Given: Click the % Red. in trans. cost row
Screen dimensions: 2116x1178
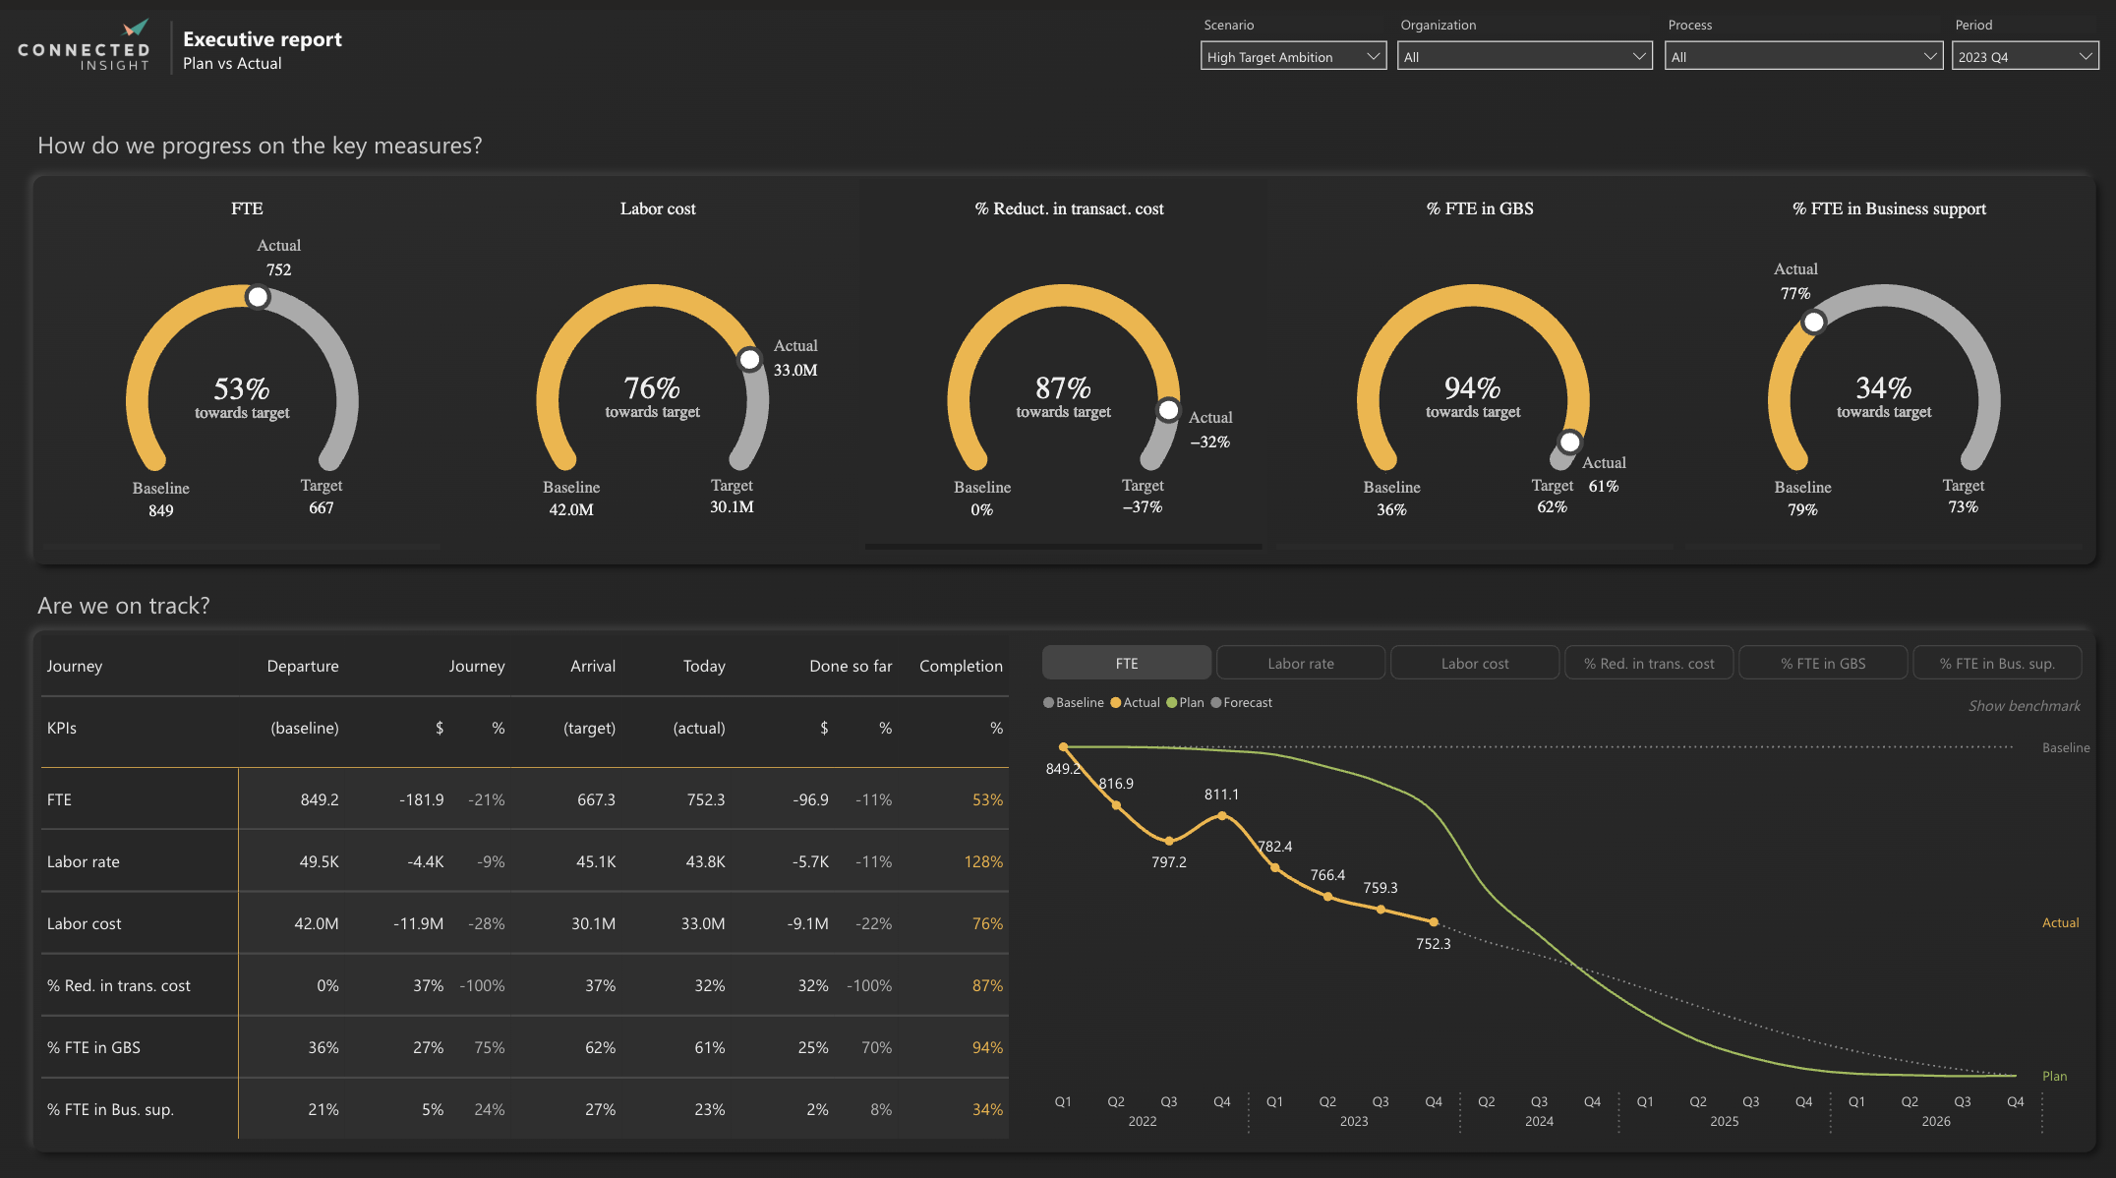Looking at the screenshot, I should [x=525, y=985].
